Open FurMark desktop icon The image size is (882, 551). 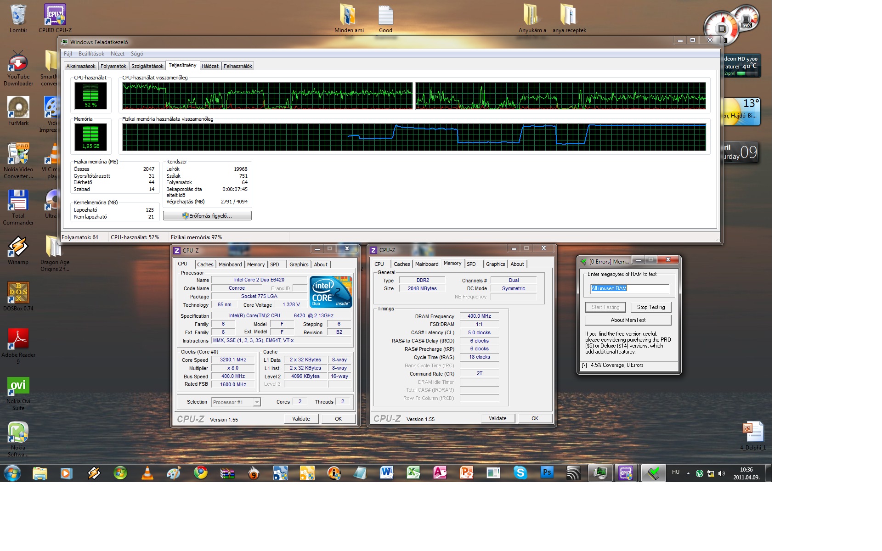[18, 107]
